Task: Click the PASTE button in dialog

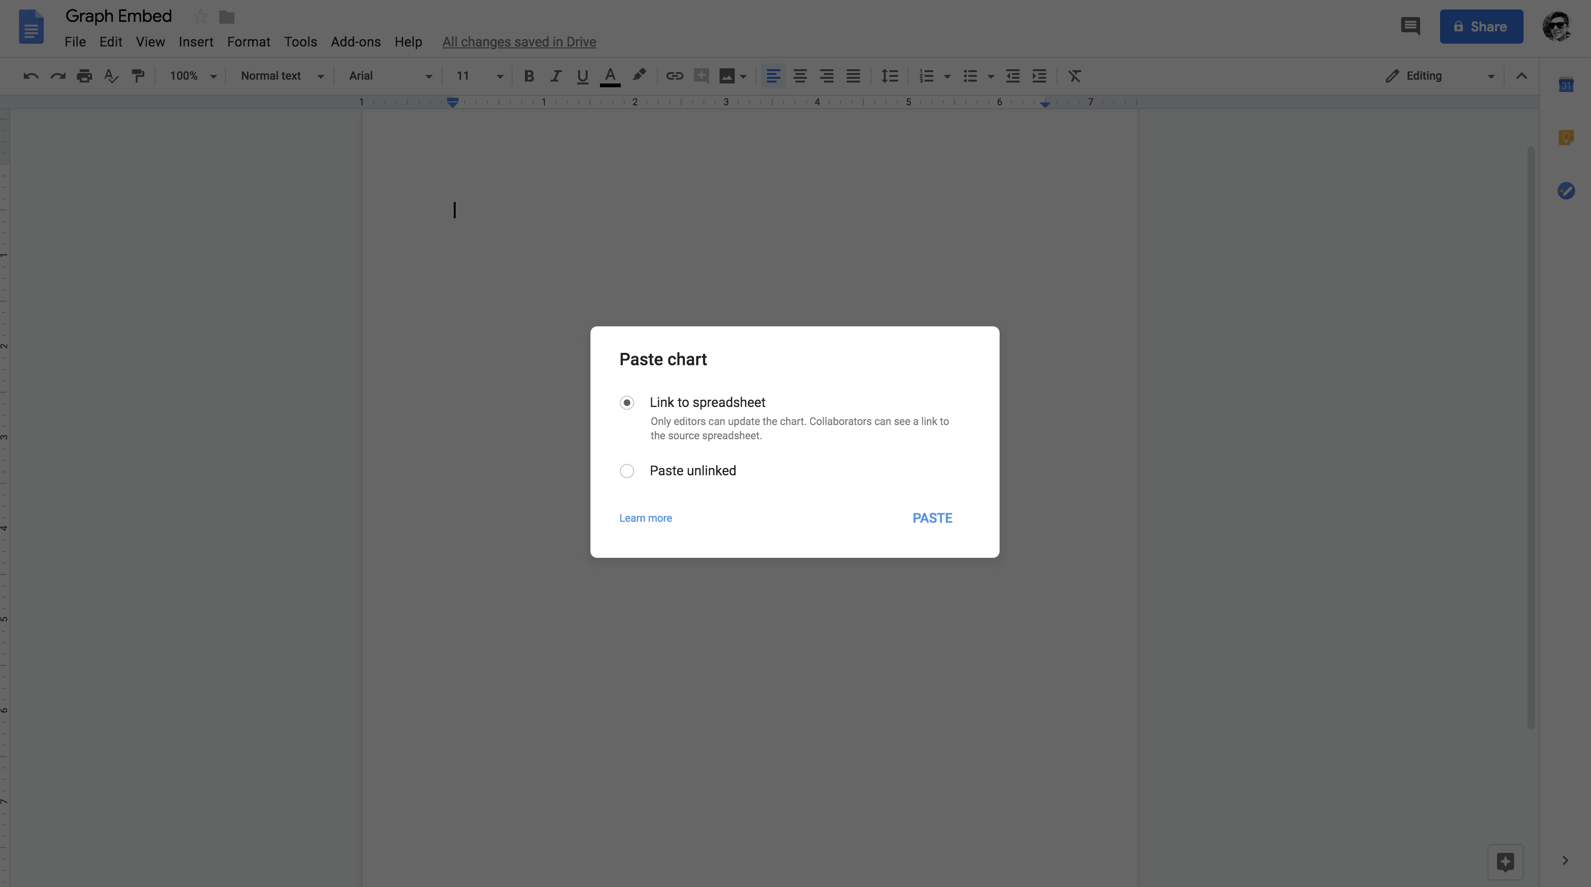Action: 933,518
